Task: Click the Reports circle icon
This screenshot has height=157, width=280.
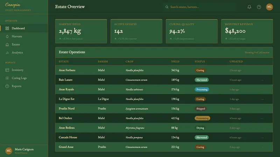Action: tap(7, 86)
